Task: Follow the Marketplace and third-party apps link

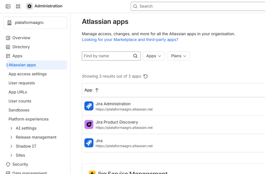Action: coord(130,40)
